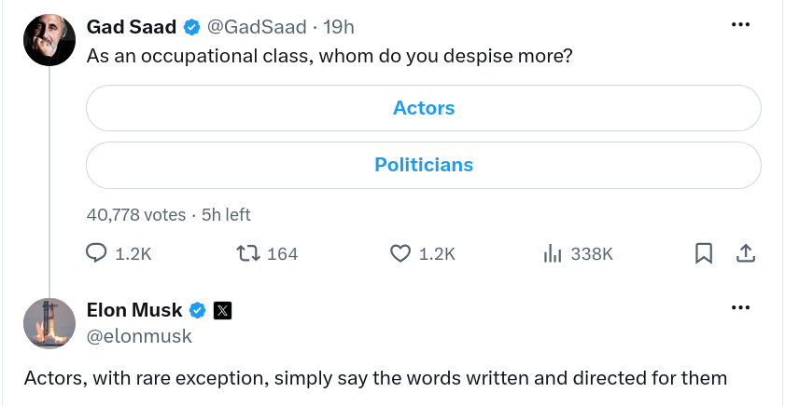Open Gad Saad's profile picture
The image size is (785, 406).
(49, 40)
